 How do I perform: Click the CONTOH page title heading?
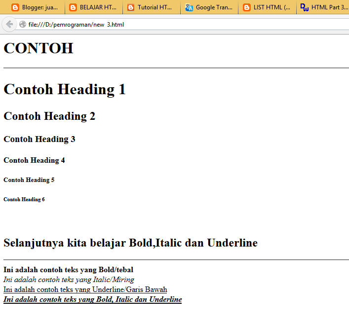pyautogui.click(x=39, y=48)
